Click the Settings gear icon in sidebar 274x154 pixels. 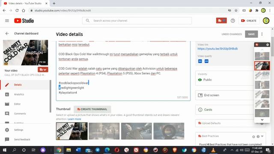point(7,130)
